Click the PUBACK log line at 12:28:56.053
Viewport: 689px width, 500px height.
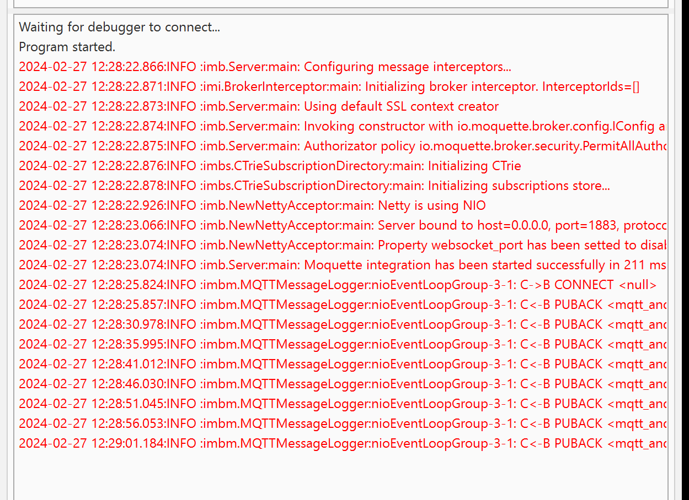click(x=342, y=423)
